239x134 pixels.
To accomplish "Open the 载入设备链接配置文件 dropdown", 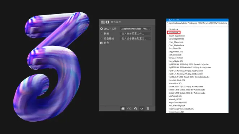I will click(135, 38).
